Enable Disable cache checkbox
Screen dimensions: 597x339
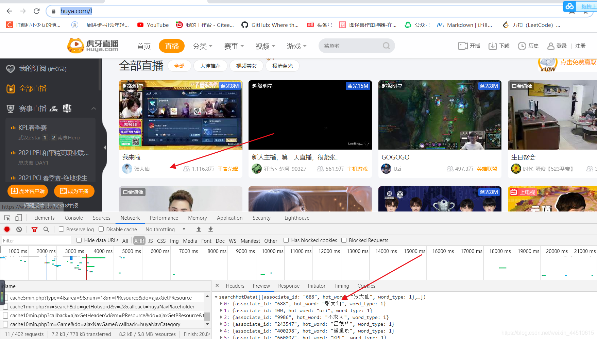point(101,229)
